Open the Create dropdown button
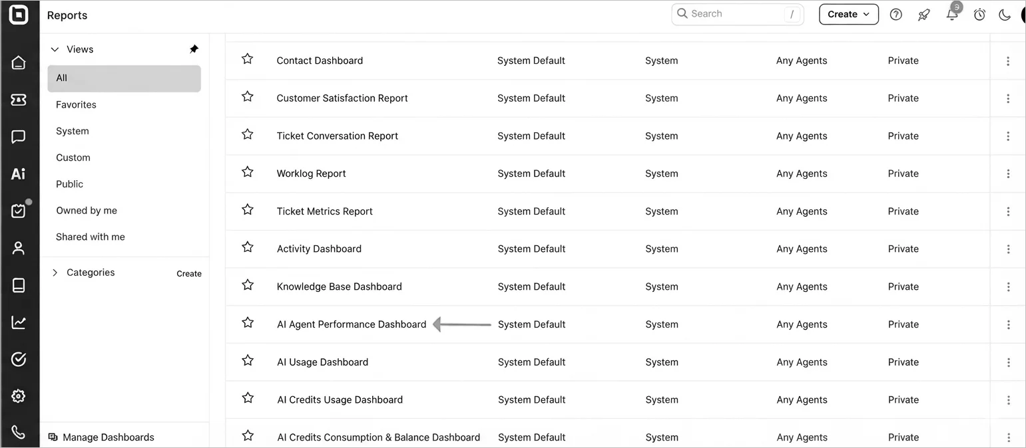The height and width of the screenshot is (448, 1026). coord(849,14)
